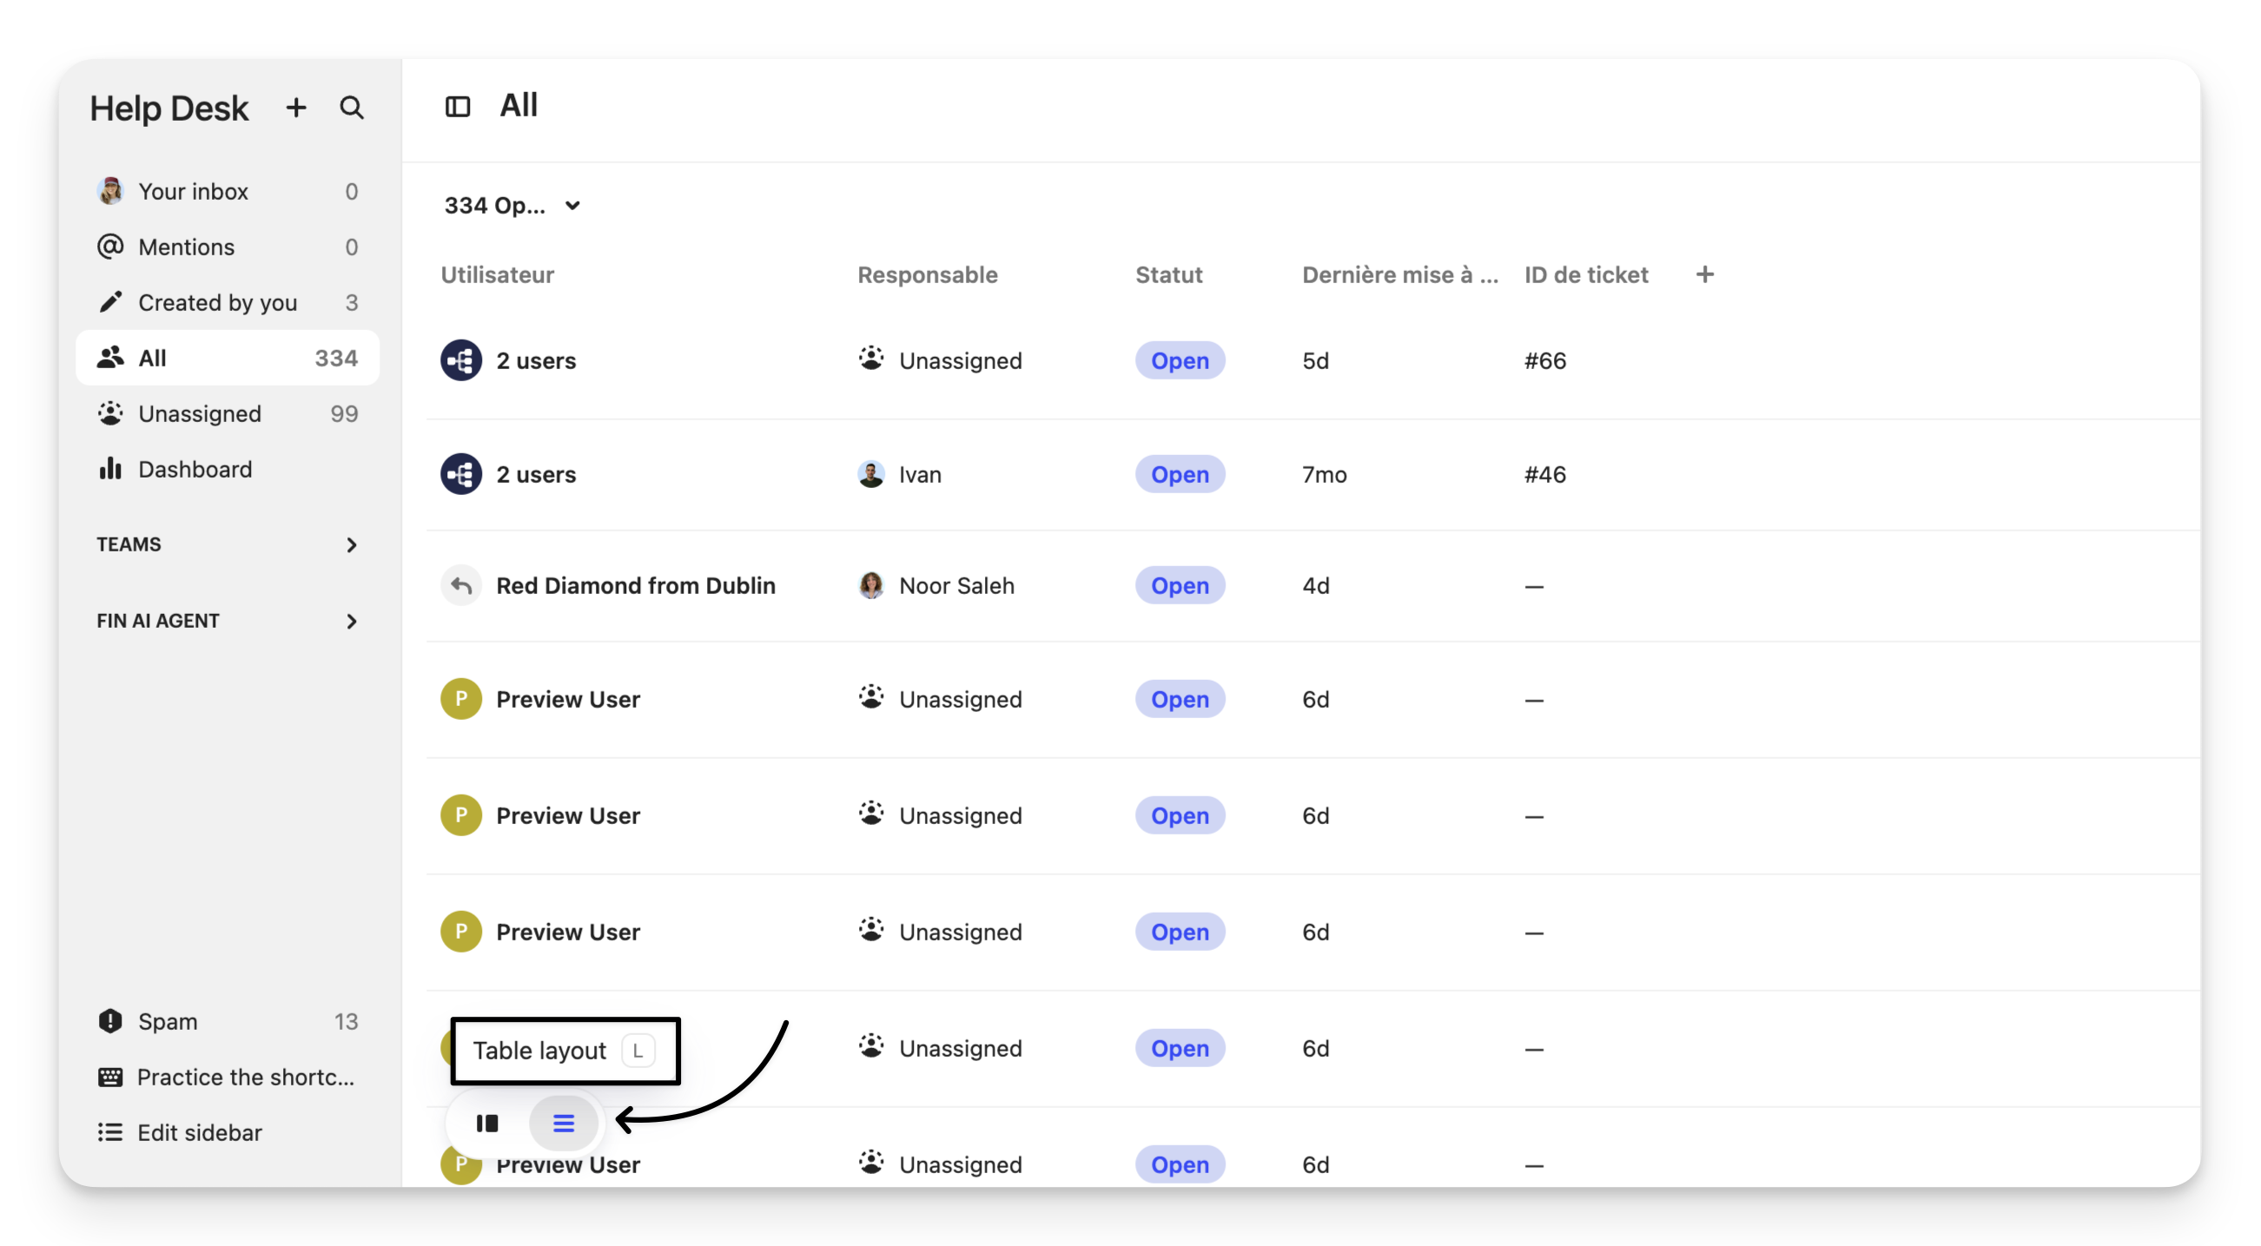Image resolution: width=2261 pixels, height=1246 pixels.
Task: Click the 7mo last updated value
Action: click(1324, 475)
